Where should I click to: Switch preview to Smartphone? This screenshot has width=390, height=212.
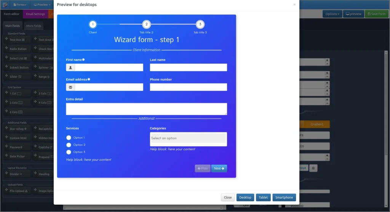(x=284, y=197)
